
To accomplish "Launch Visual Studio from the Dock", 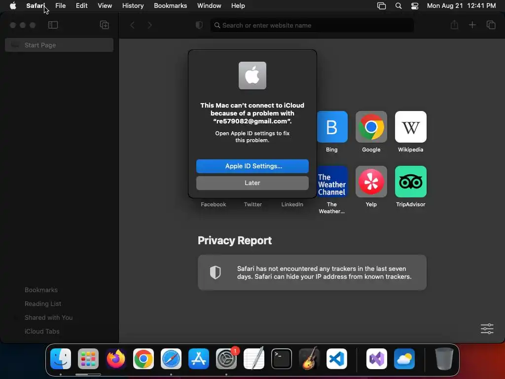I will point(377,359).
